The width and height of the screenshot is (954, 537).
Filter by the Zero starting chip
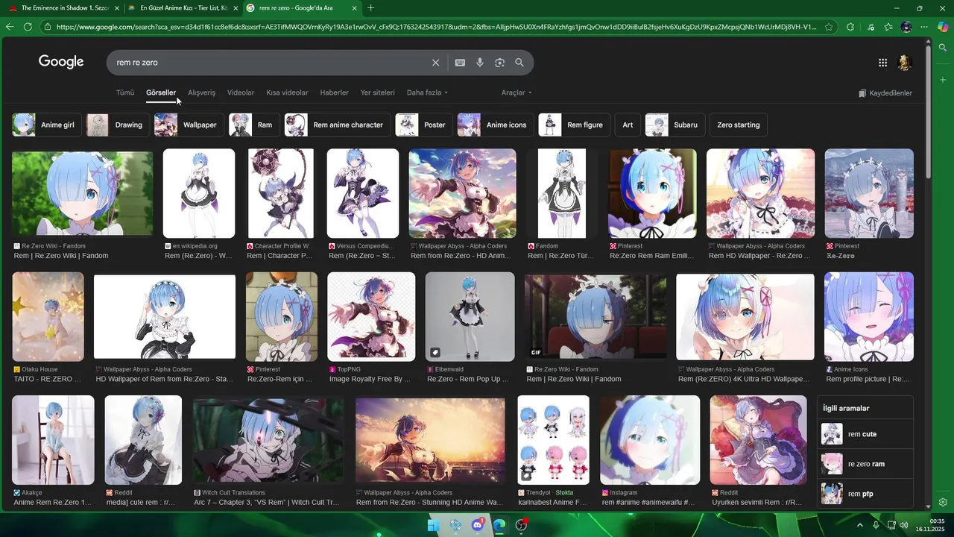point(739,125)
